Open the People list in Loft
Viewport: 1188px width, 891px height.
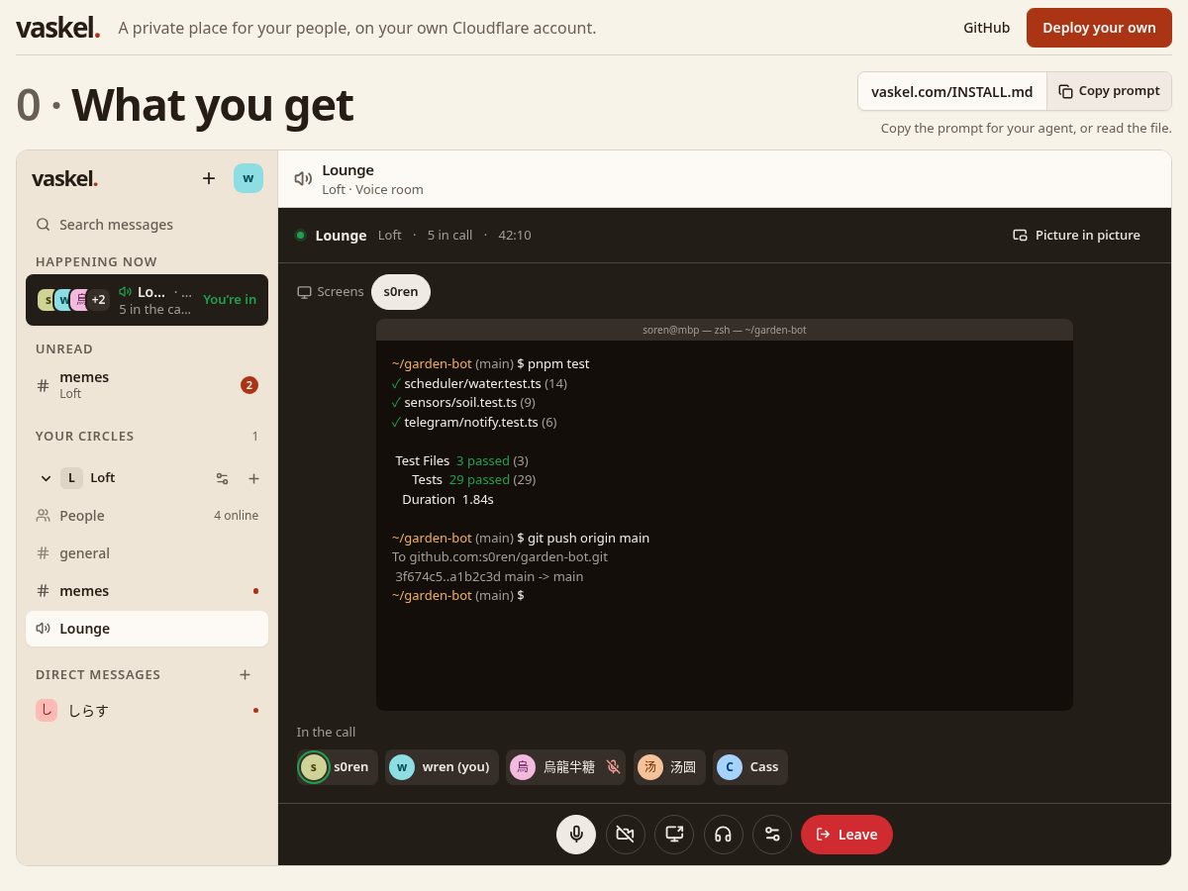tap(147, 516)
